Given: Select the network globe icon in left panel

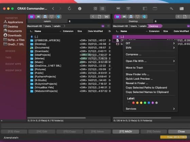Looking at the screenshot, I should point(58,17).
